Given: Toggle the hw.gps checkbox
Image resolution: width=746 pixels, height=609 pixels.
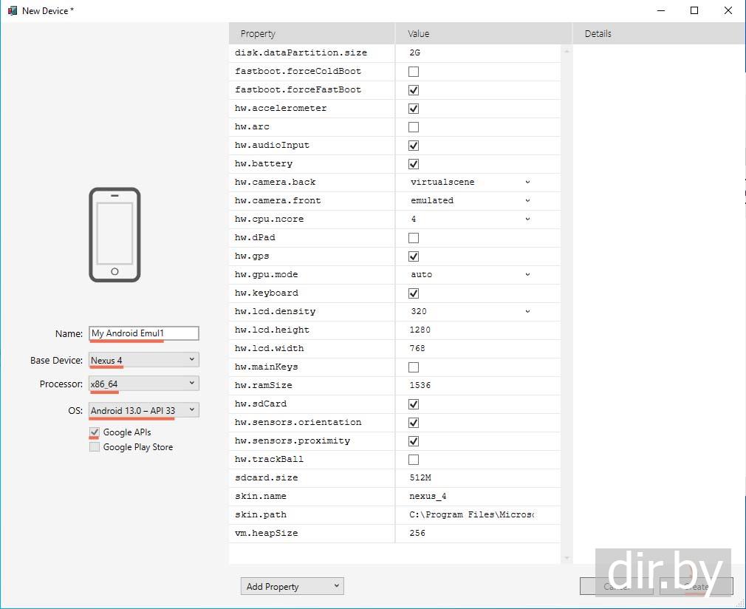Looking at the screenshot, I should (x=414, y=256).
